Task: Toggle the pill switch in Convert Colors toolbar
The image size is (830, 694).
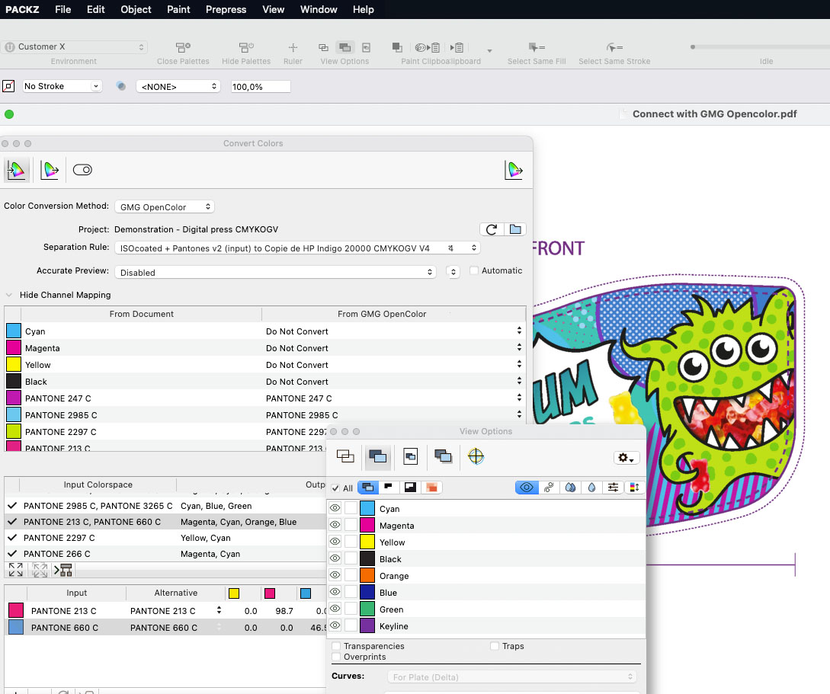Action: (x=82, y=170)
